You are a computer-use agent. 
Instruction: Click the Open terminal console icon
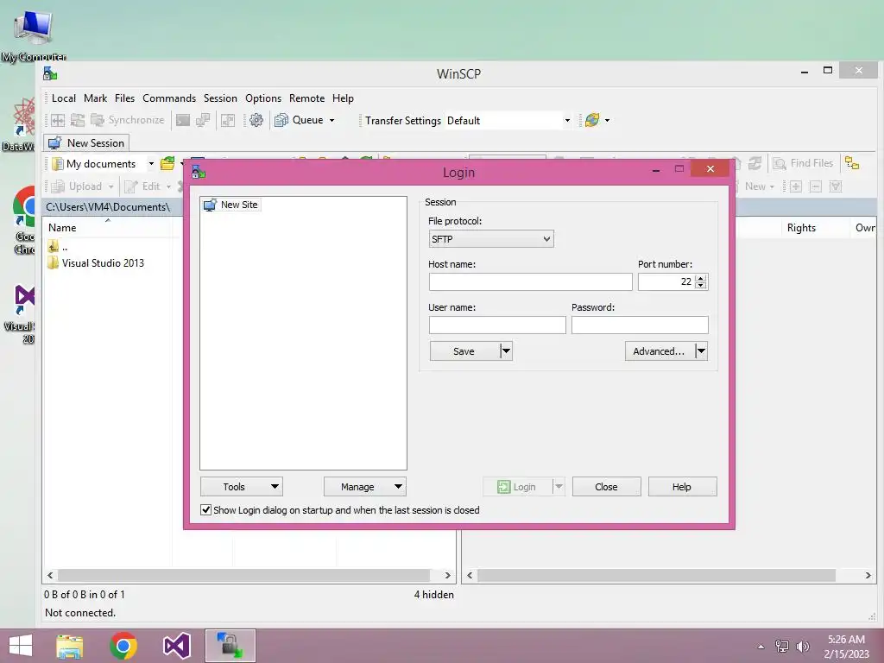183,120
